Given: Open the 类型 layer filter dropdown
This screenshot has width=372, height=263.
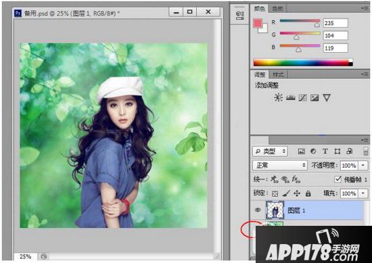Looking at the screenshot, I should pyautogui.click(x=270, y=151).
